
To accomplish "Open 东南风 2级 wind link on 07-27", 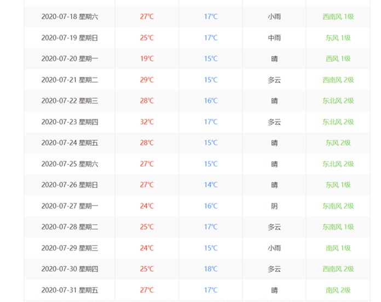I will click(338, 206).
